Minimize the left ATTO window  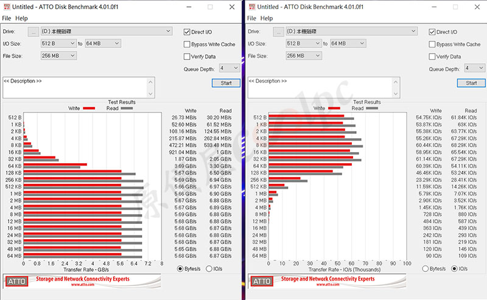point(189,7)
